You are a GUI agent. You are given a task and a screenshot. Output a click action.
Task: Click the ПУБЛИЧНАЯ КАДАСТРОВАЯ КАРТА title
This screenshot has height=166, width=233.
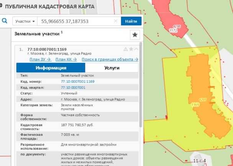[50, 7]
